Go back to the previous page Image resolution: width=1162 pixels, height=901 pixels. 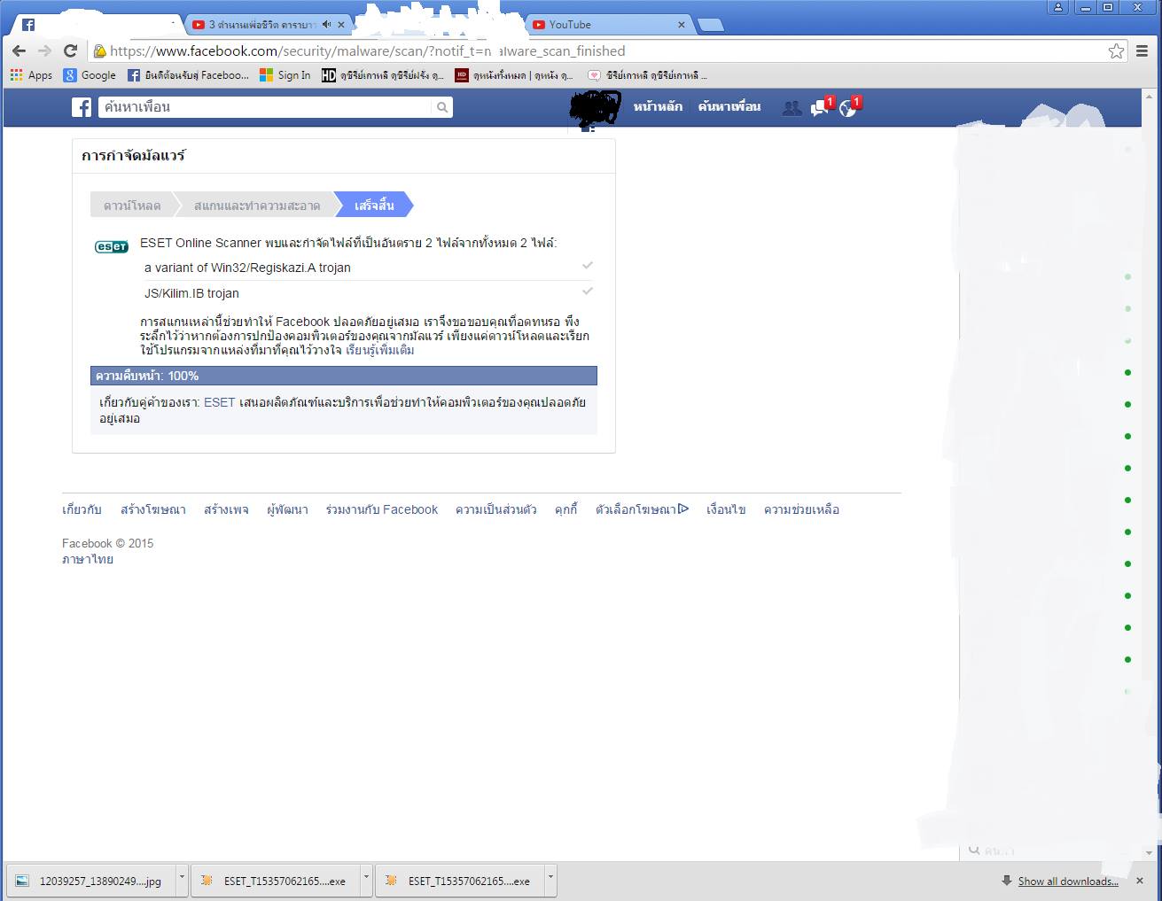point(19,50)
